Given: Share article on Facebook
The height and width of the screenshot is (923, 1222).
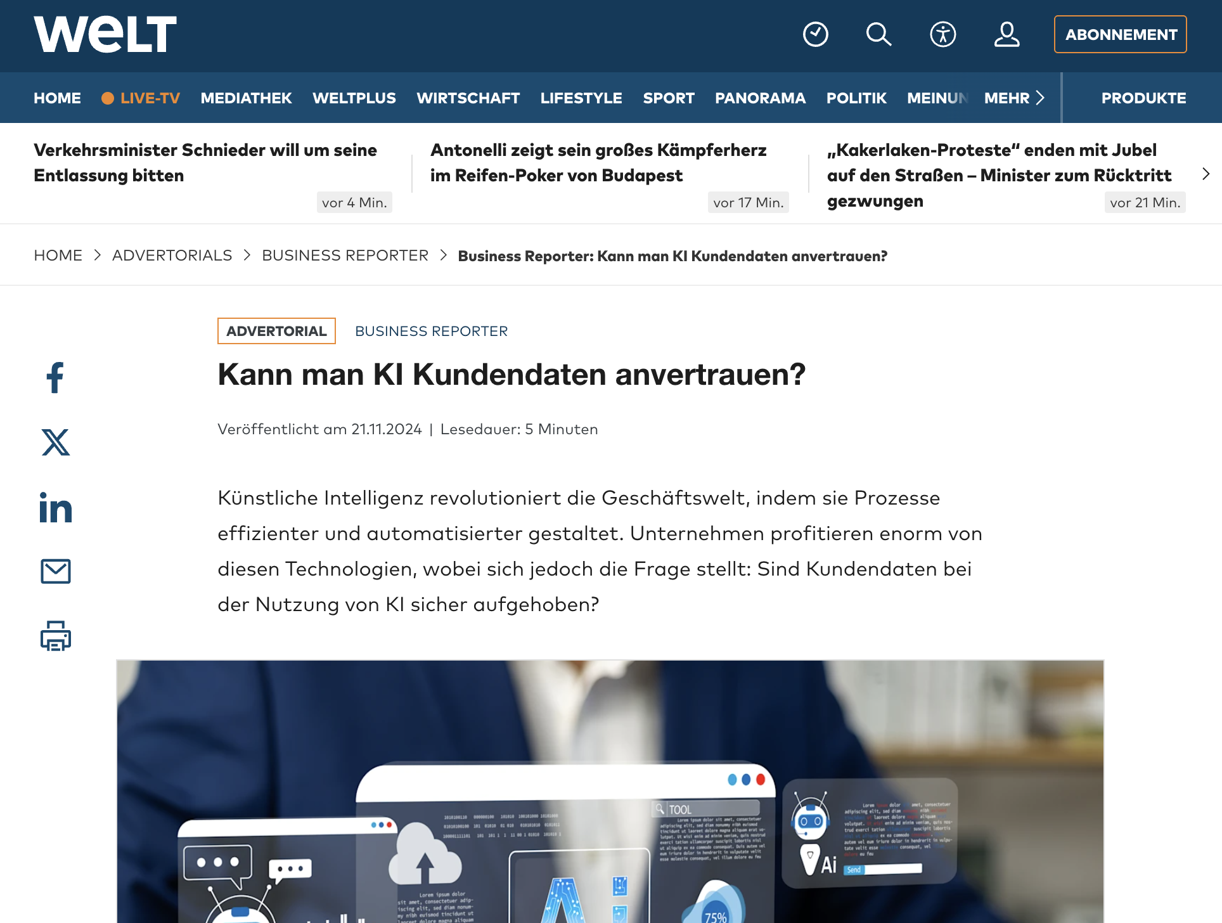Looking at the screenshot, I should pos(56,378).
